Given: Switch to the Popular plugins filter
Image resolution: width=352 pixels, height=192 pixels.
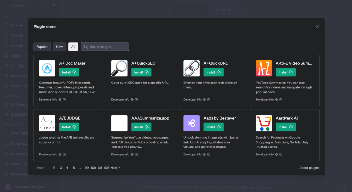Looking at the screenshot, I should (42, 47).
